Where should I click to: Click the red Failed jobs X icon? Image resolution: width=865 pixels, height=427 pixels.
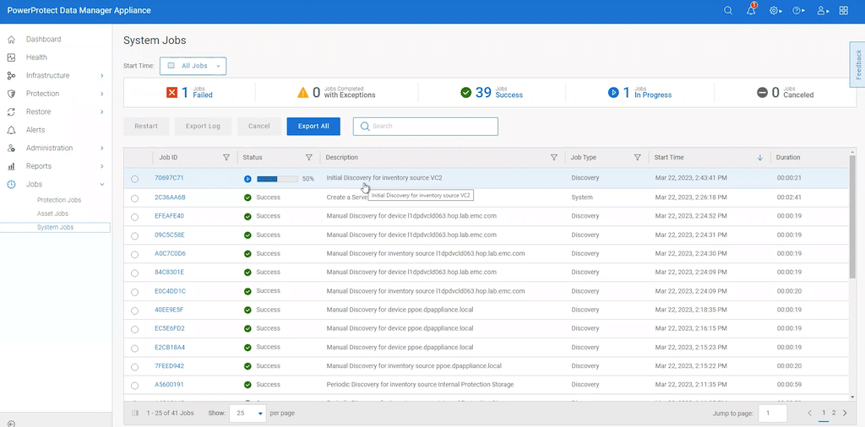click(x=171, y=93)
